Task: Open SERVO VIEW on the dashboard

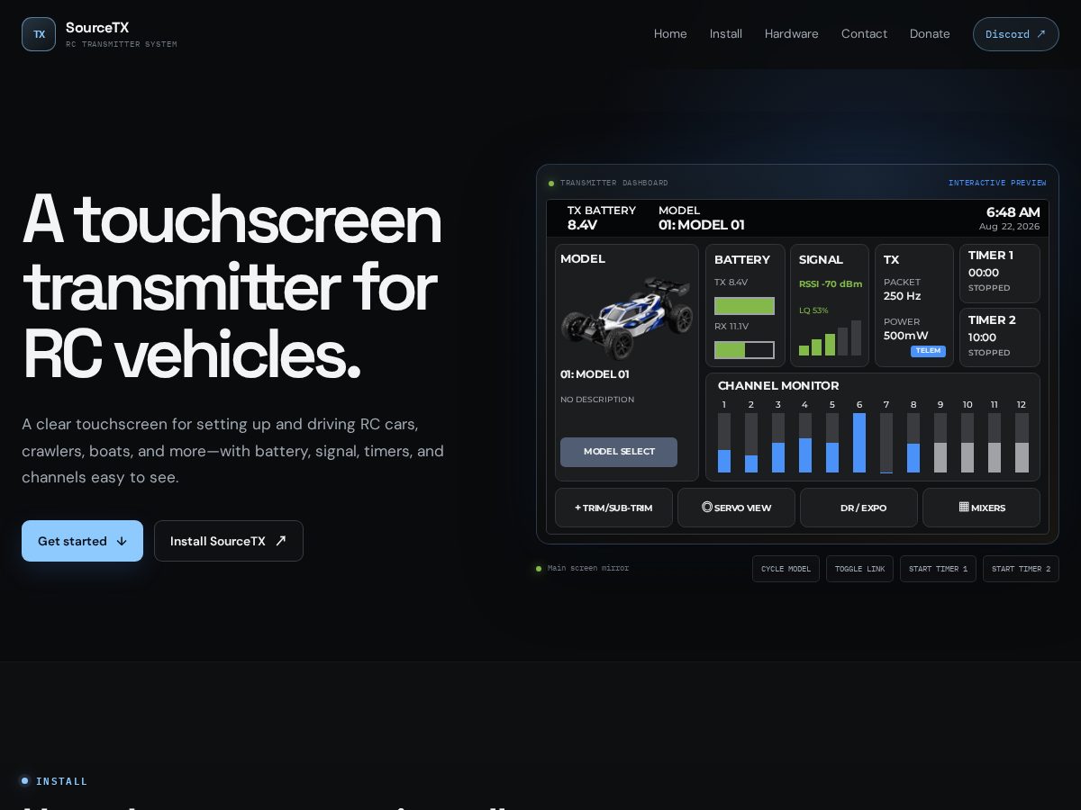Action: [736, 508]
